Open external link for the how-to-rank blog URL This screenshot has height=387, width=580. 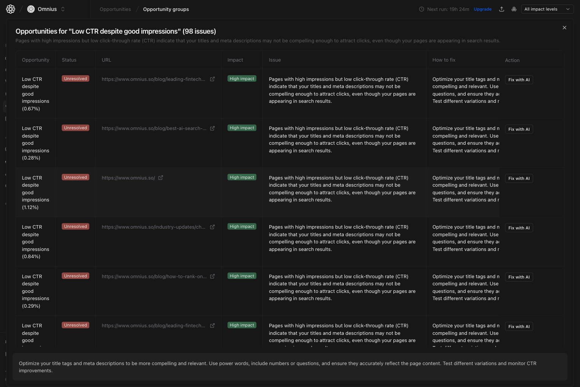tap(212, 276)
